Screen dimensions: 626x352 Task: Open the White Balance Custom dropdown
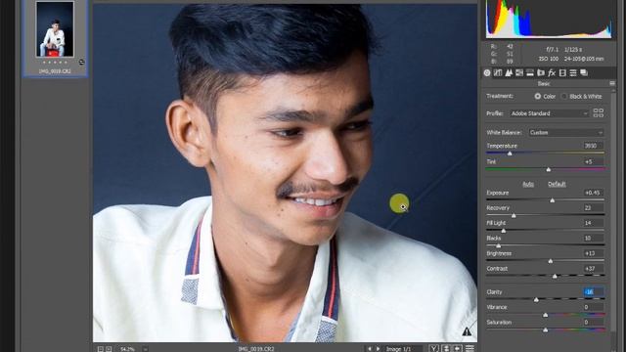click(x=566, y=133)
